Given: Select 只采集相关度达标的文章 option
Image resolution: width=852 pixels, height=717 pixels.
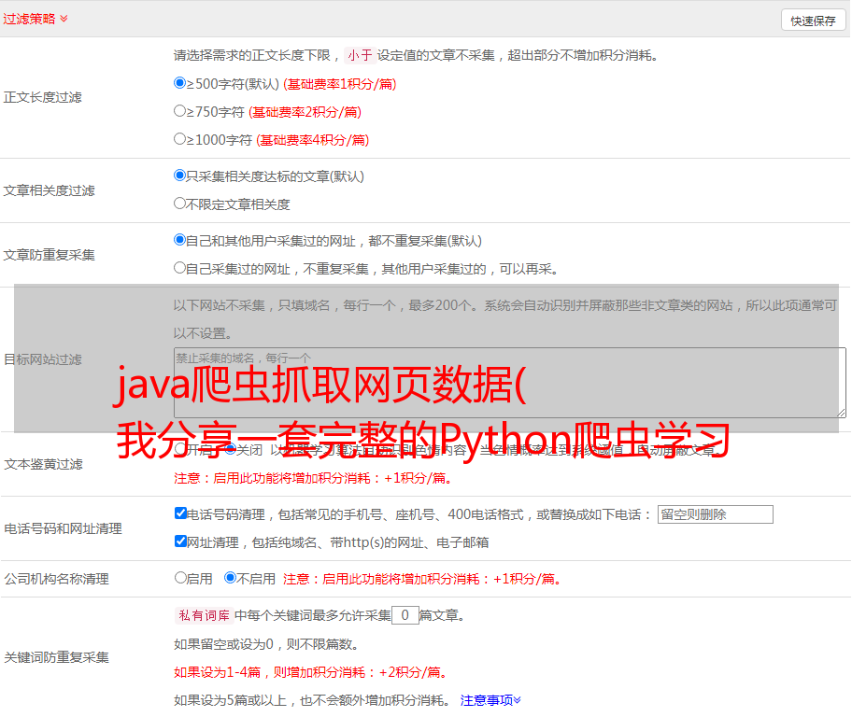Looking at the screenshot, I should [180, 176].
